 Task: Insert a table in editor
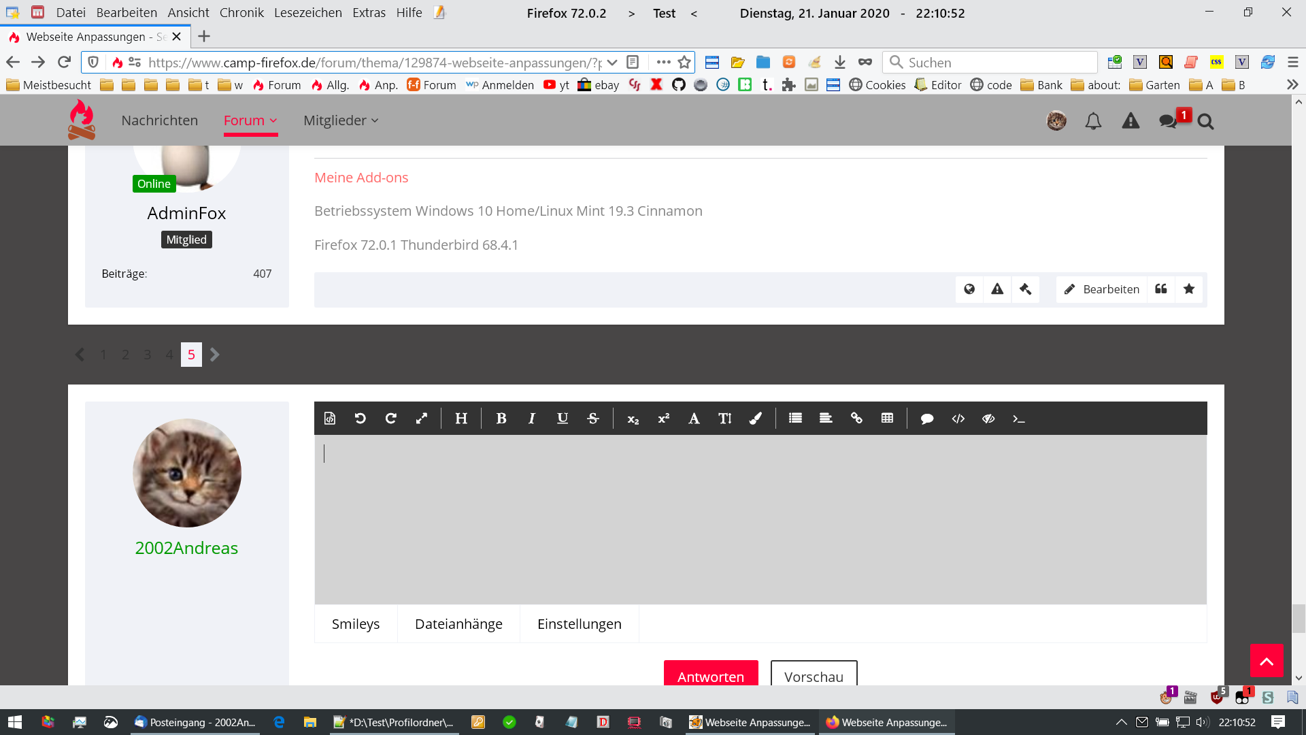[x=887, y=419]
